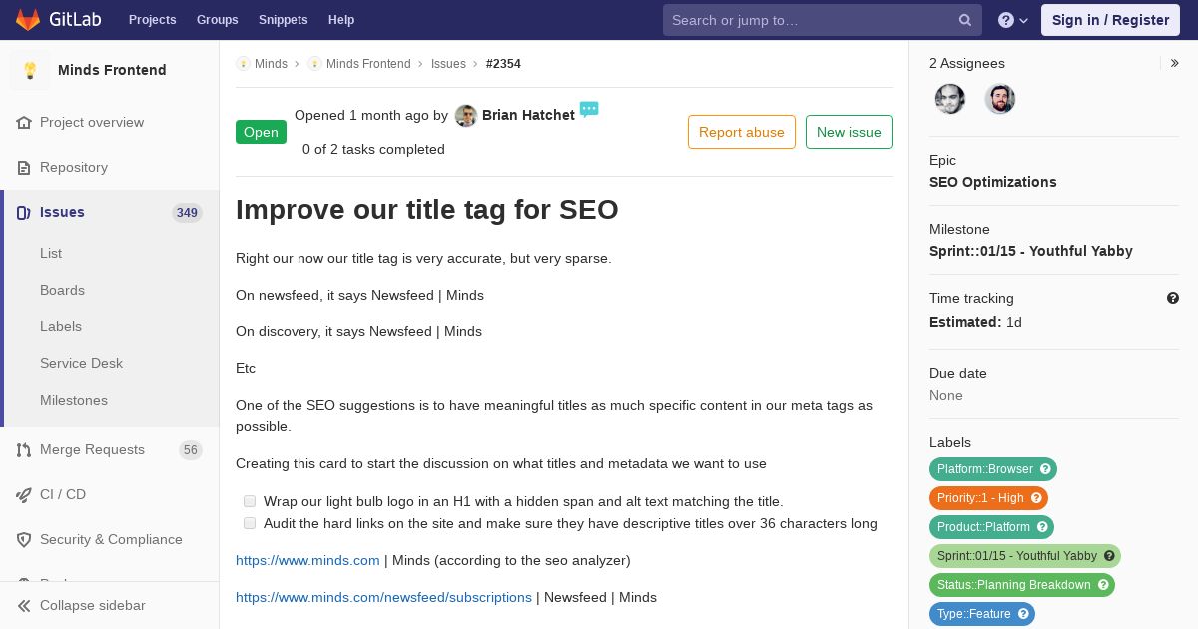Check the 'Audit the hard links' task checkbox
1198x629 pixels.
pyautogui.click(x=250, y=523)
